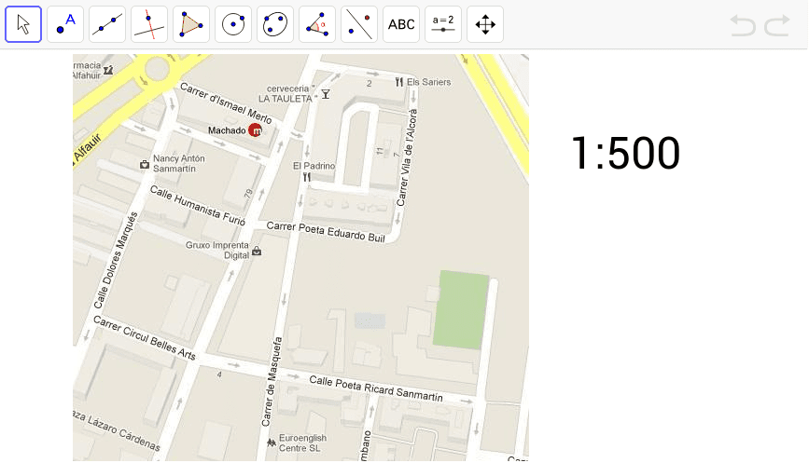
Task: Click the El Padrino label
Action: coord(314,166)
